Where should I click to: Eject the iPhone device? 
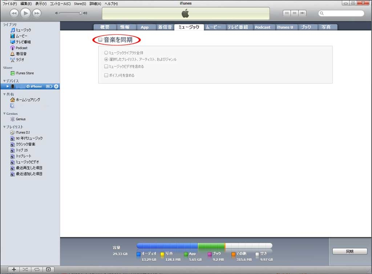tap(56, 86)
